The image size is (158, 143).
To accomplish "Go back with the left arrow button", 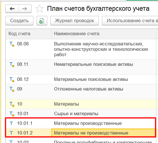I will [x=12, y=9].
